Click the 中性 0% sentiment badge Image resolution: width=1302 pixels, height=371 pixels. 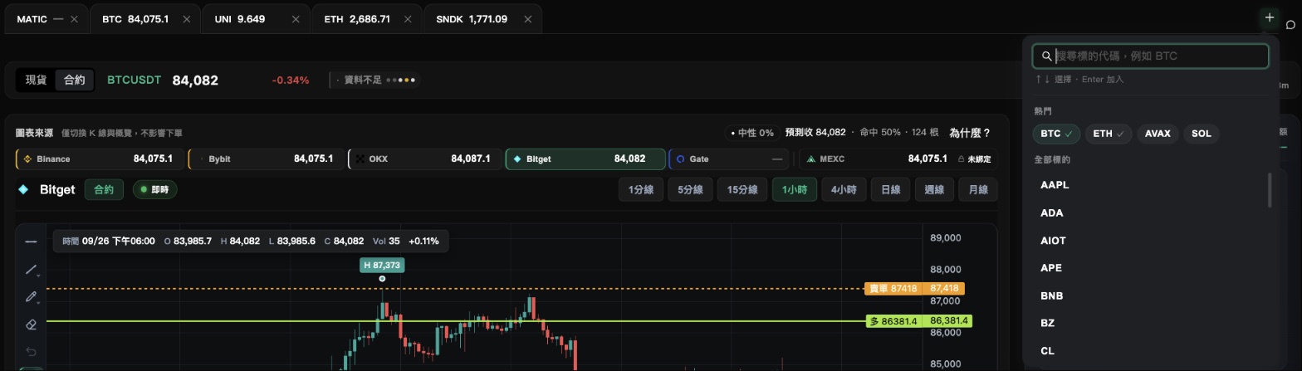click(x=751, y=133)
